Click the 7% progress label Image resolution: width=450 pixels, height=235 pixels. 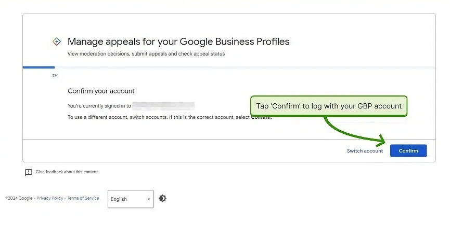[55, 76]
